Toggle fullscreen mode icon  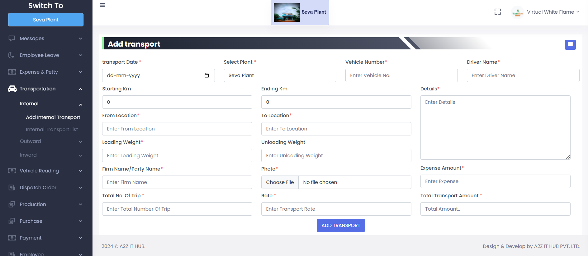click(x=497, y=12)
